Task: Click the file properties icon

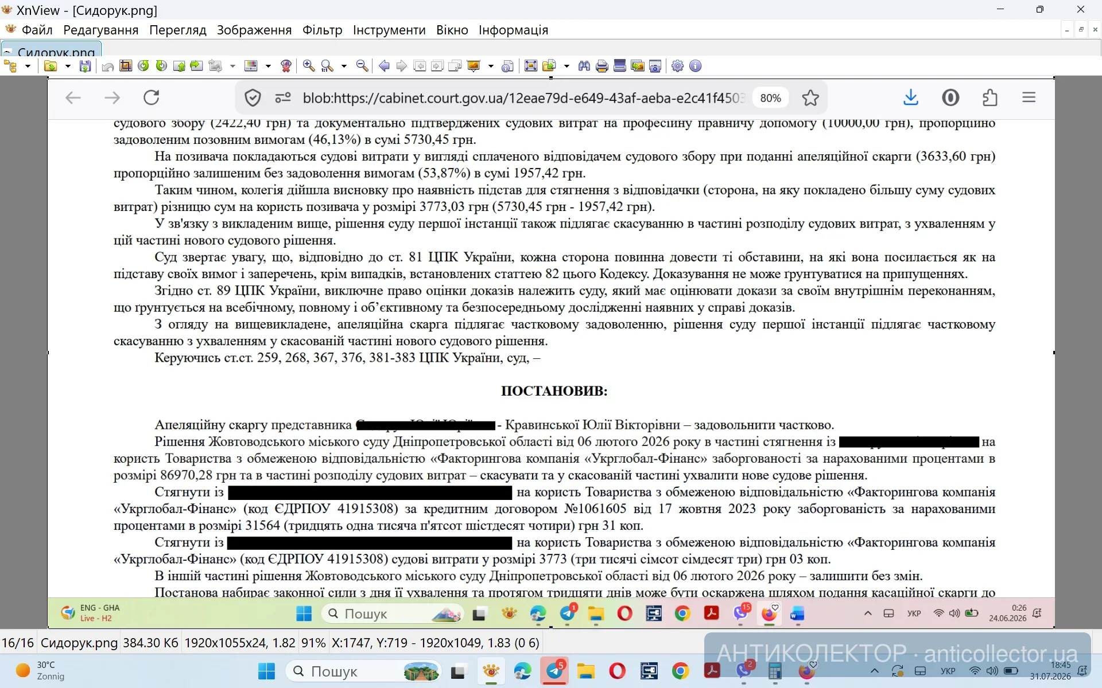Action: click(x=507, y=66)
